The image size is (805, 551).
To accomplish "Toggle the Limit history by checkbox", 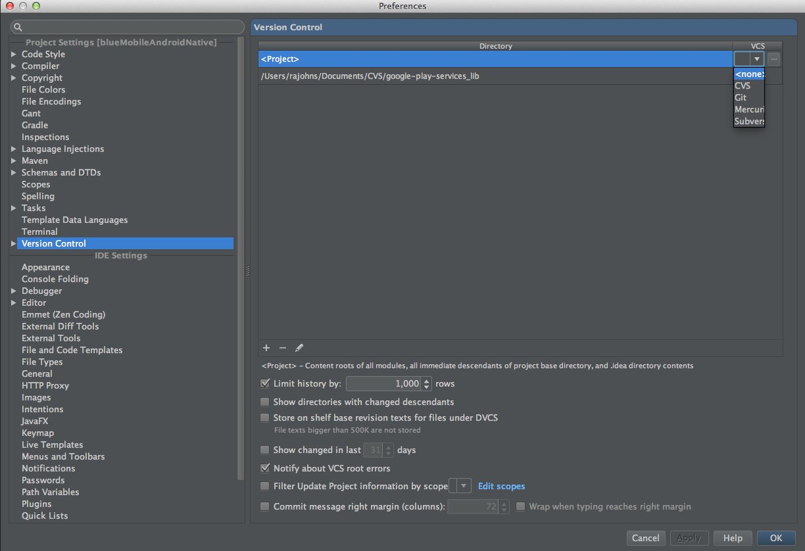I will coord(265,383).
